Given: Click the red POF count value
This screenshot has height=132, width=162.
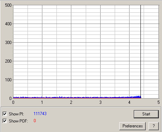Looking at the screenshot, I should pos(35,121).
